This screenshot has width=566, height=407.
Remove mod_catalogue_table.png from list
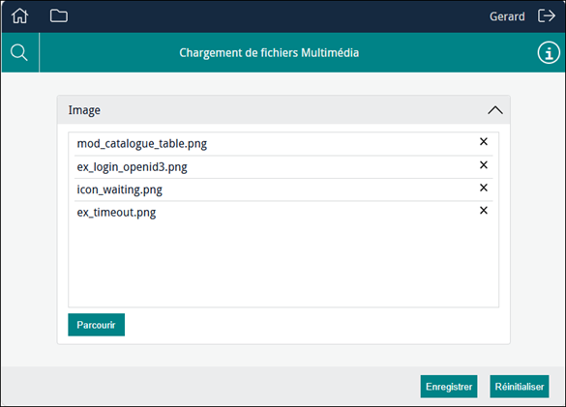484,142
